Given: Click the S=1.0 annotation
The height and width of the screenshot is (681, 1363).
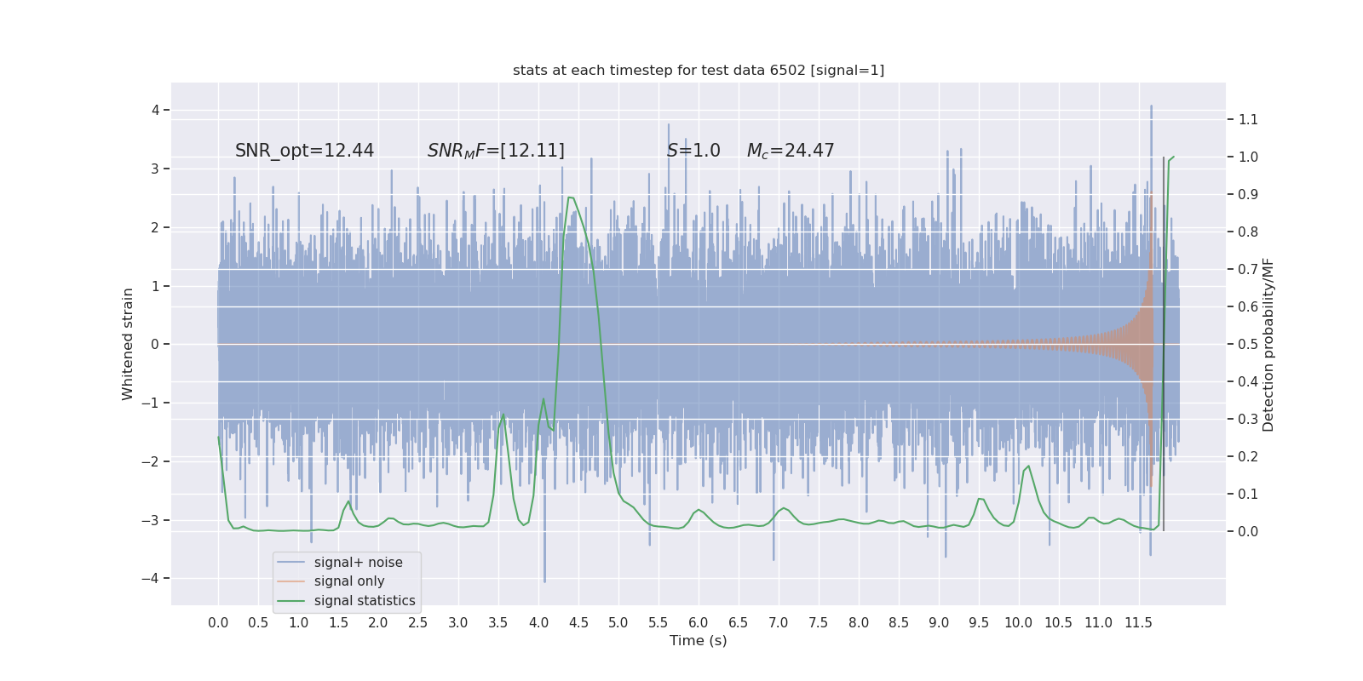Looking at the screenshot, I should [693, 151].
